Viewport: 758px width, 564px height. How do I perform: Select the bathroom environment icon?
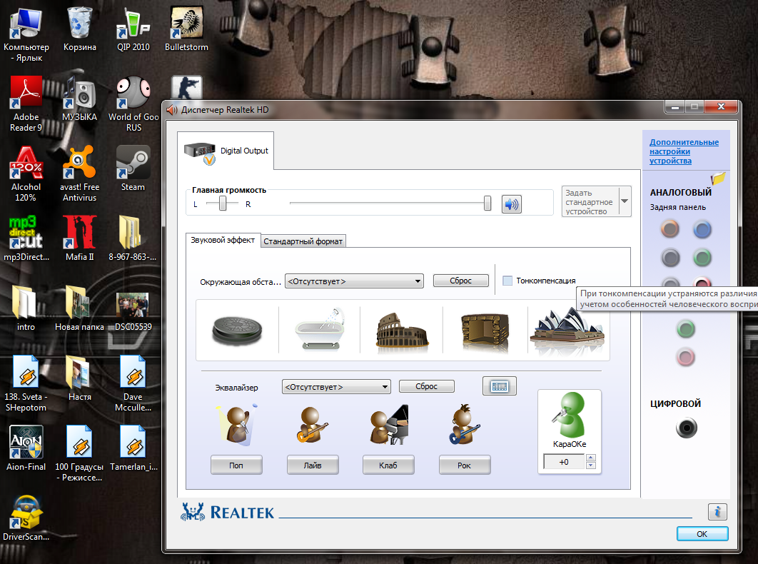(319, 329)
